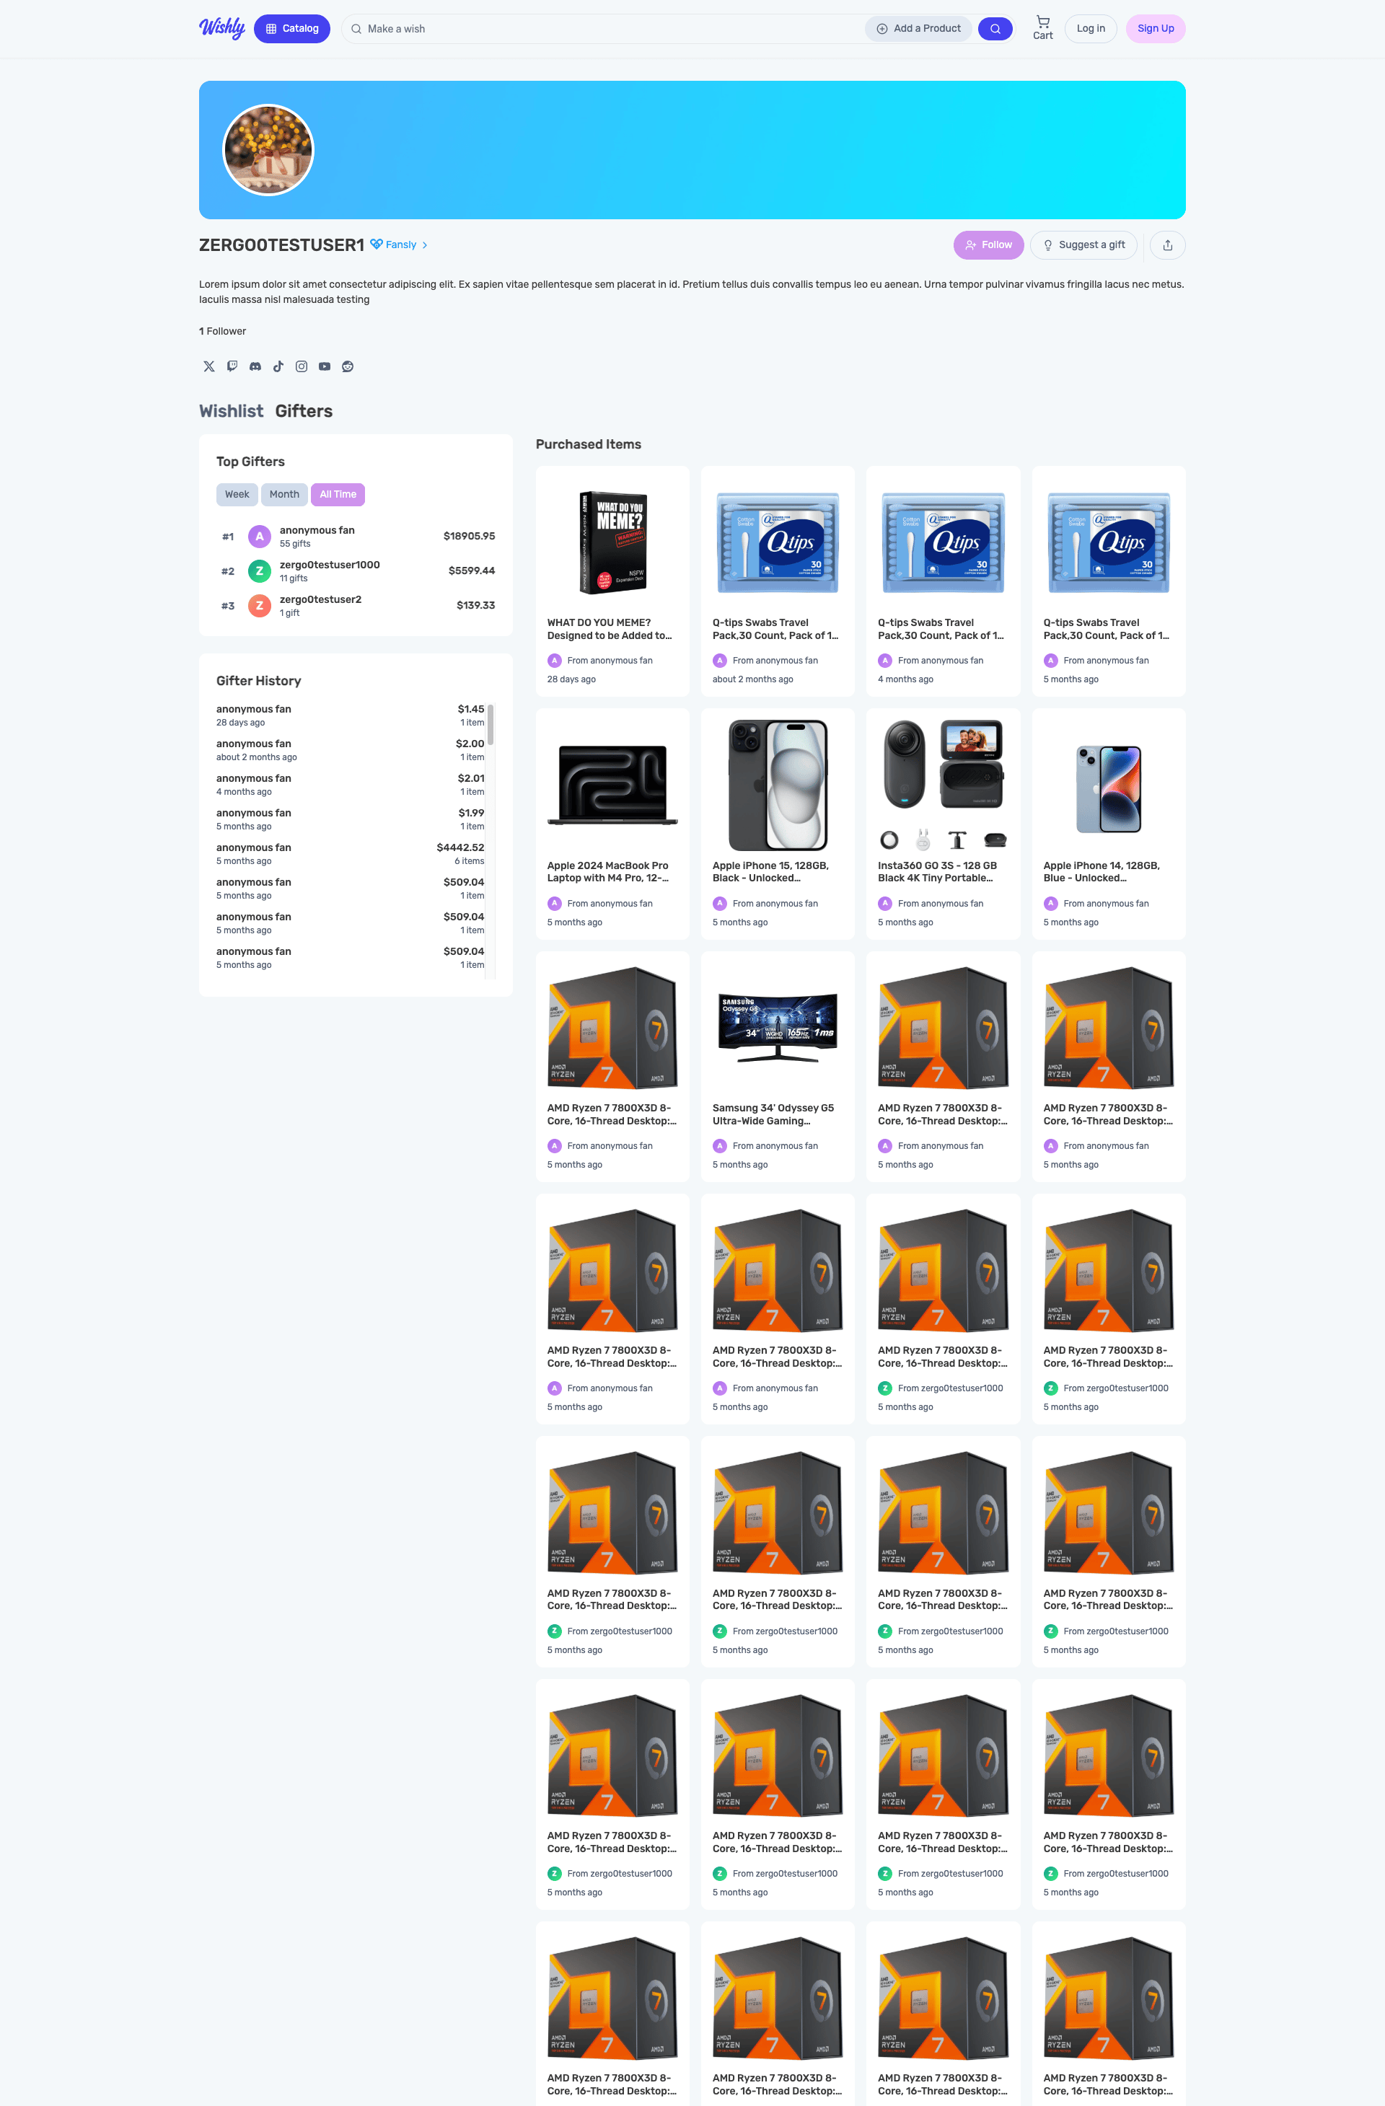Open the Instagram profile icon

(302, 366)
